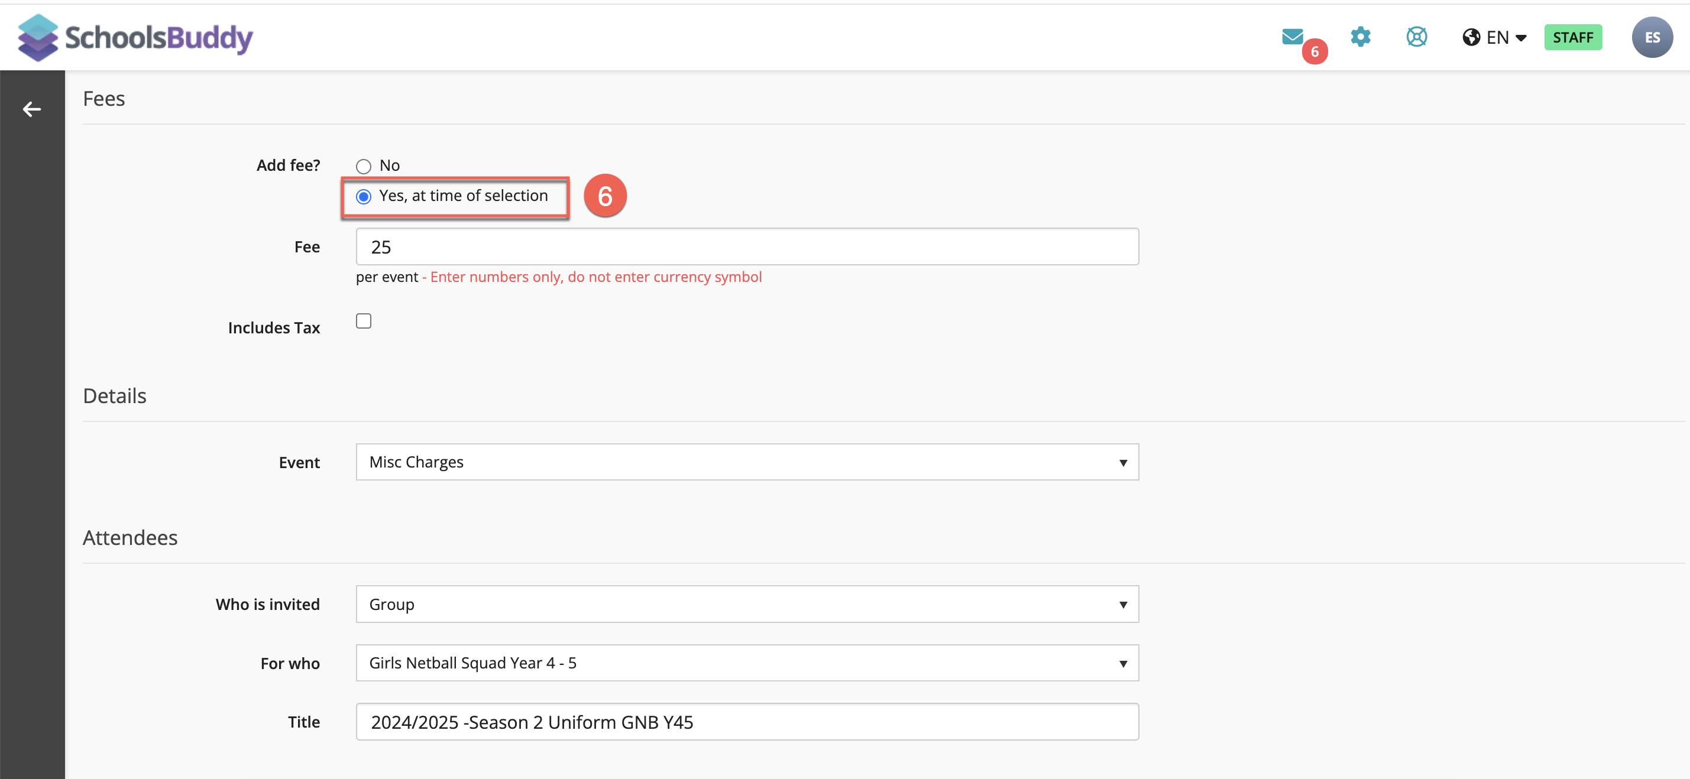The image size is (1690, 779).
Task: Click the Fee amount input field
Action: pos(747,246)
